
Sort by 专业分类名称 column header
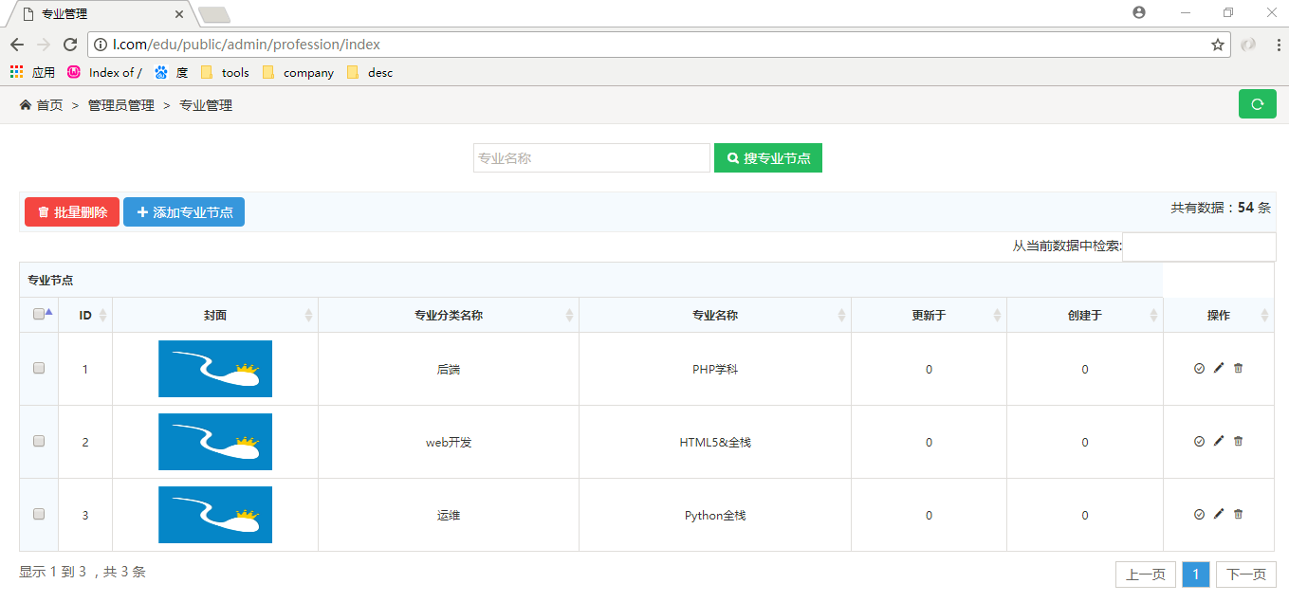point(449,315)
